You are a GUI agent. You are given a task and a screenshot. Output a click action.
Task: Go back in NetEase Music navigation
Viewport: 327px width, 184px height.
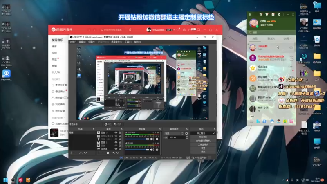[89, 30]
